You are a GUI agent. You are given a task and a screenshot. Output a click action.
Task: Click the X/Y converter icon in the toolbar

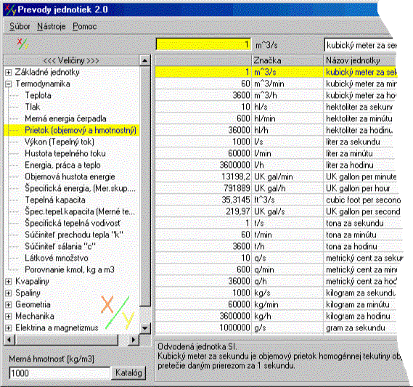click(22, 44)
